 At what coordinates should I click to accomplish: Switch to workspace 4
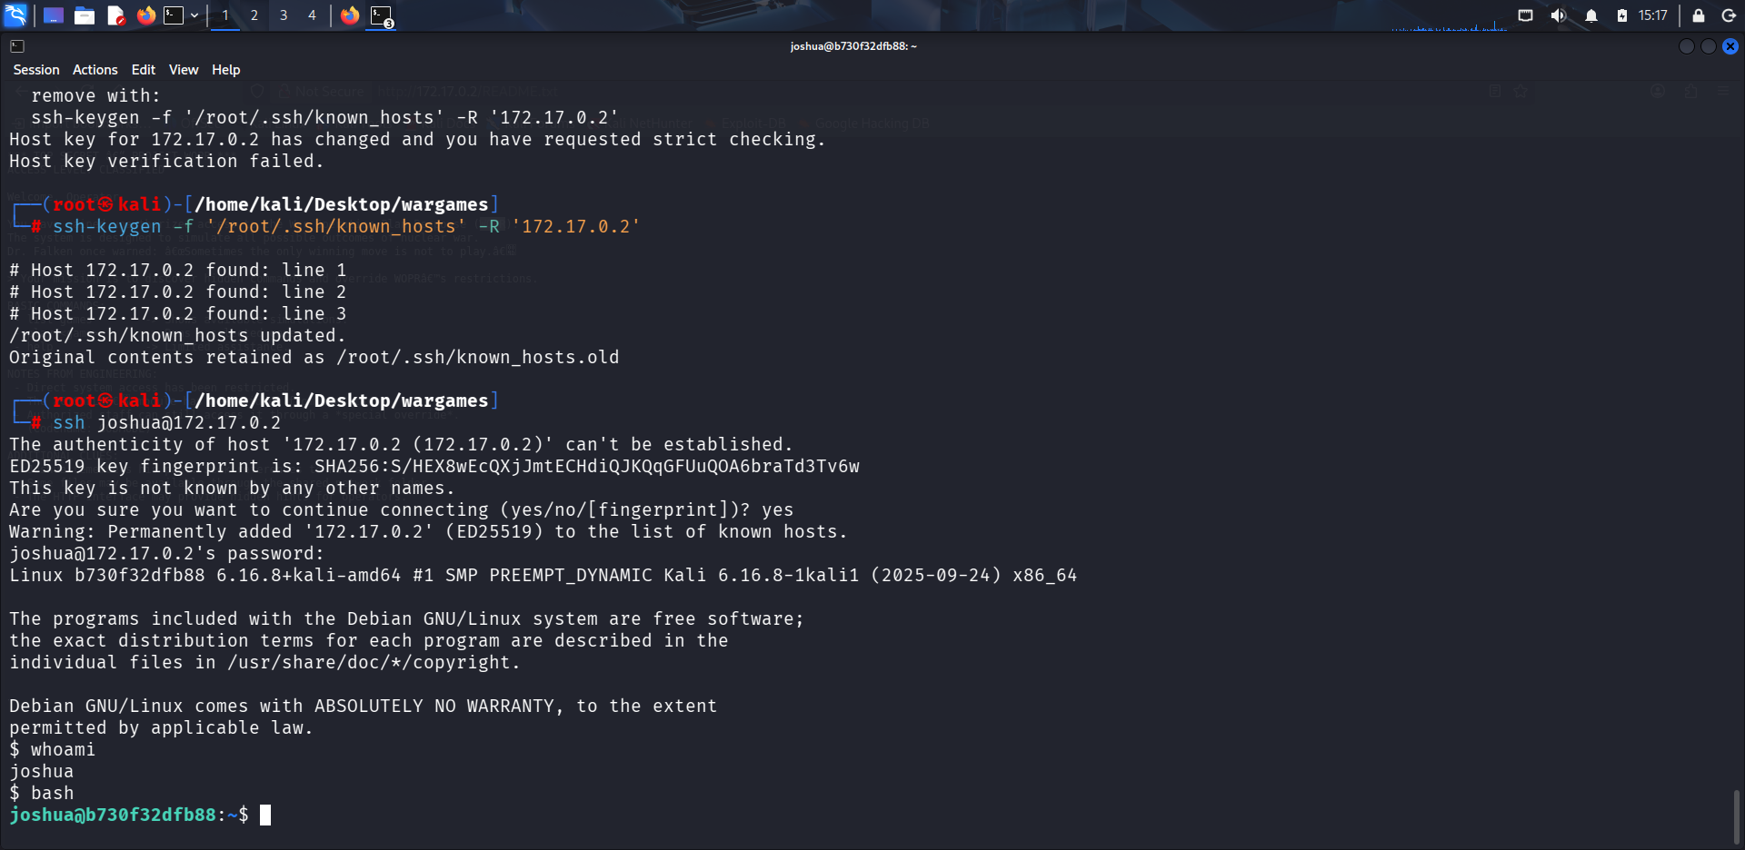point(312,15)
